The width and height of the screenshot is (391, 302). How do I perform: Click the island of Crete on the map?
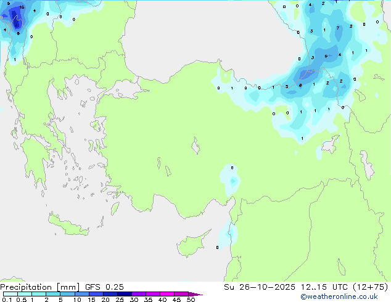click(68, 225)
